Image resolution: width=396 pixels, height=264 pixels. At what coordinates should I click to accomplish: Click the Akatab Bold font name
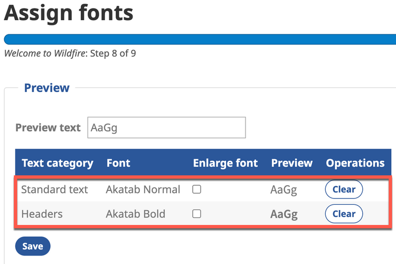[x=135, y=214]
